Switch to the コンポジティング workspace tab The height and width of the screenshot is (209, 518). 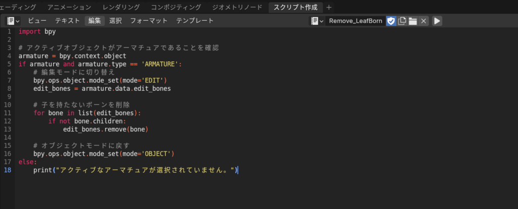176,7
